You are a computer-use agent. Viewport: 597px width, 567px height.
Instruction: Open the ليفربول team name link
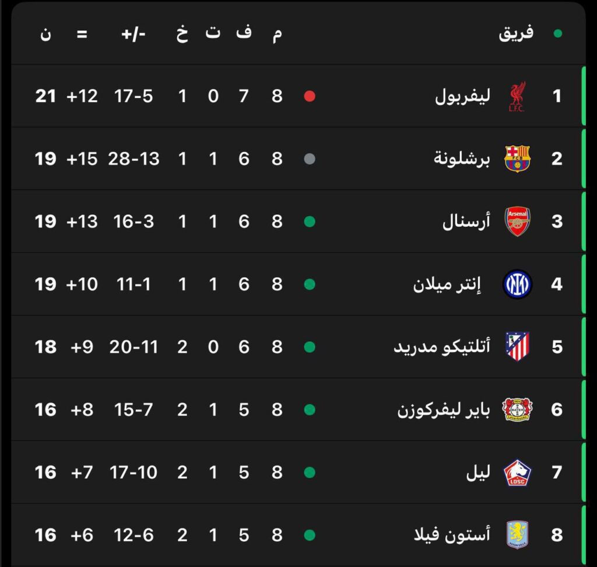click(x=462, y=96)
